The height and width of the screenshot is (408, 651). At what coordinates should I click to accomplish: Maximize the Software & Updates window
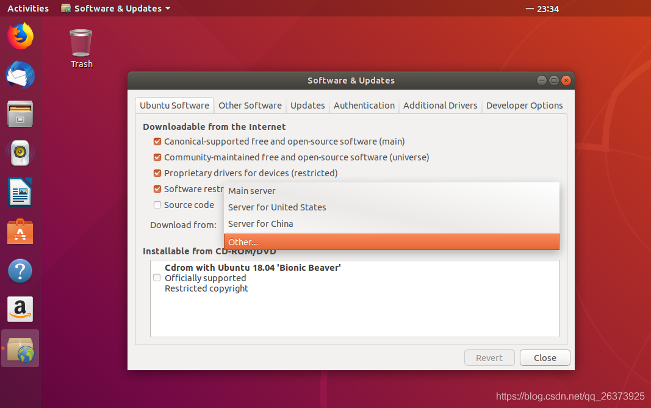tap(554, 81)
